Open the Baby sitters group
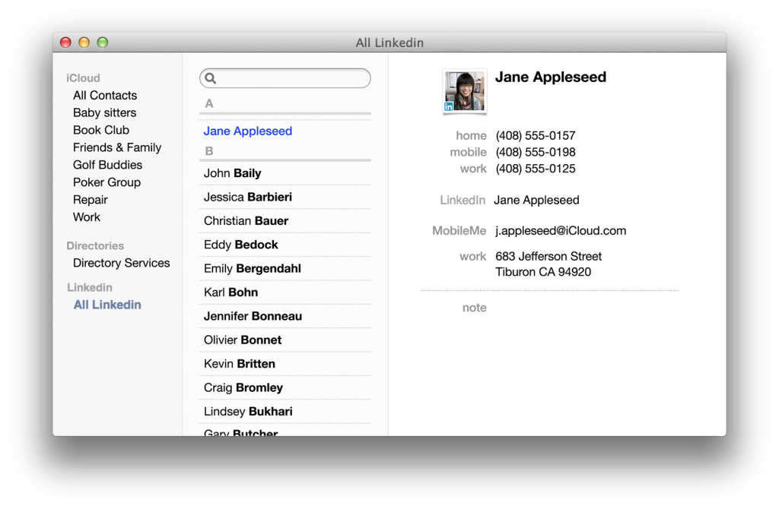This screenshot has height=509, width=779. tap(104, 112)
